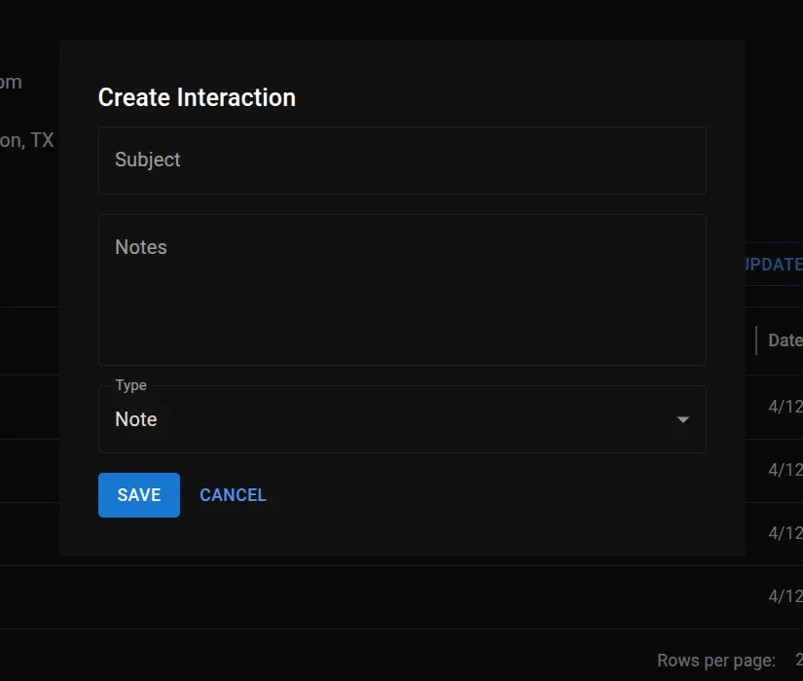This screenshot has width=803, height=681.
Task: Click the Subject placeholder text
Action: click(147, 160)
